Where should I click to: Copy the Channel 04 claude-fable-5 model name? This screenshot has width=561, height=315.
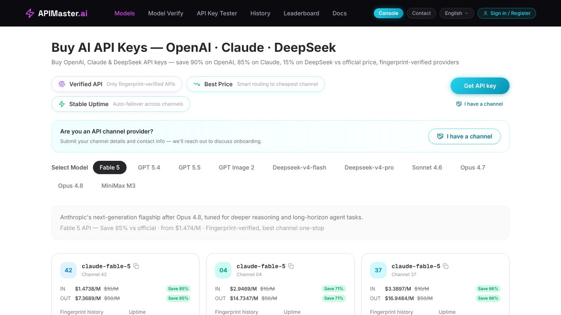(291, 266)
